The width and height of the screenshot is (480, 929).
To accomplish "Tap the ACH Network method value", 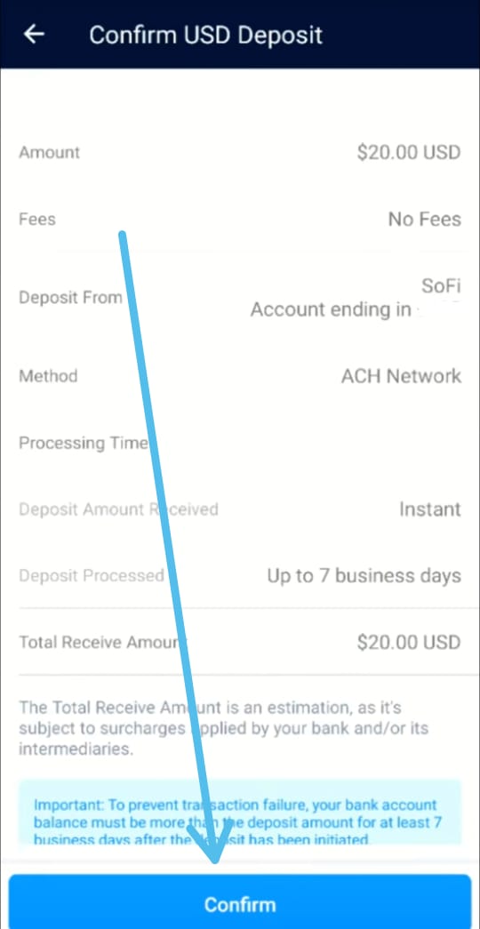I will tap(401, 376).
